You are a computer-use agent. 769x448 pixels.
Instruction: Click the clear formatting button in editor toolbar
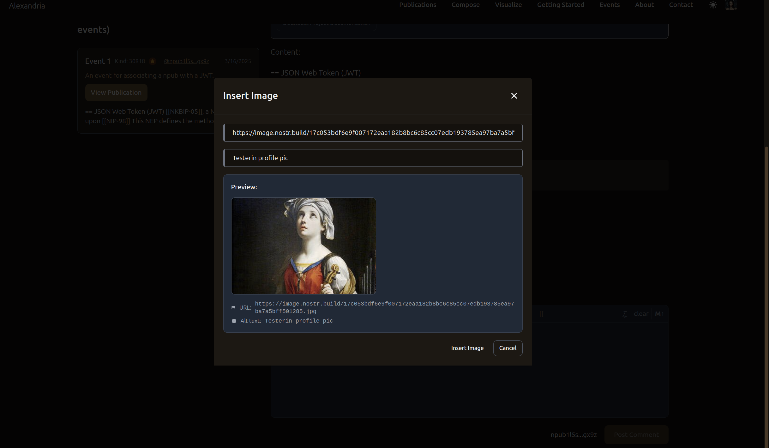pyautogui.click(x=641, y=314)
